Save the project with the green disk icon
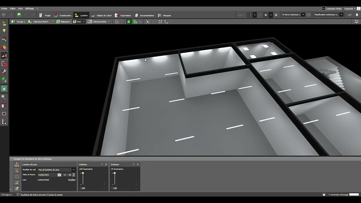 click(19, 15)
